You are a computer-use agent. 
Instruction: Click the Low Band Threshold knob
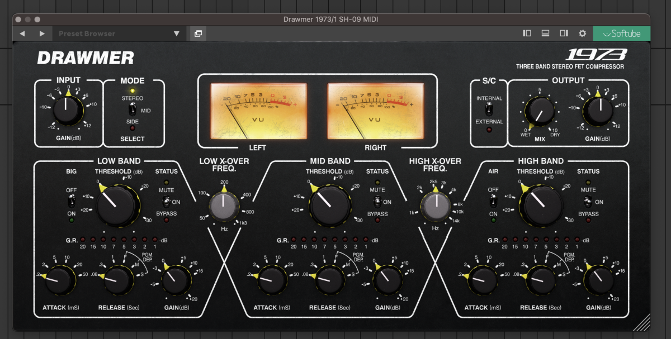(117, 206)
